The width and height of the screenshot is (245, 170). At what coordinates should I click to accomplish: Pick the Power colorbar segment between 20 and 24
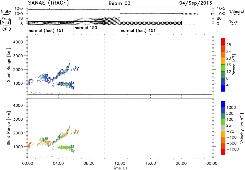[x=223, y=55]
